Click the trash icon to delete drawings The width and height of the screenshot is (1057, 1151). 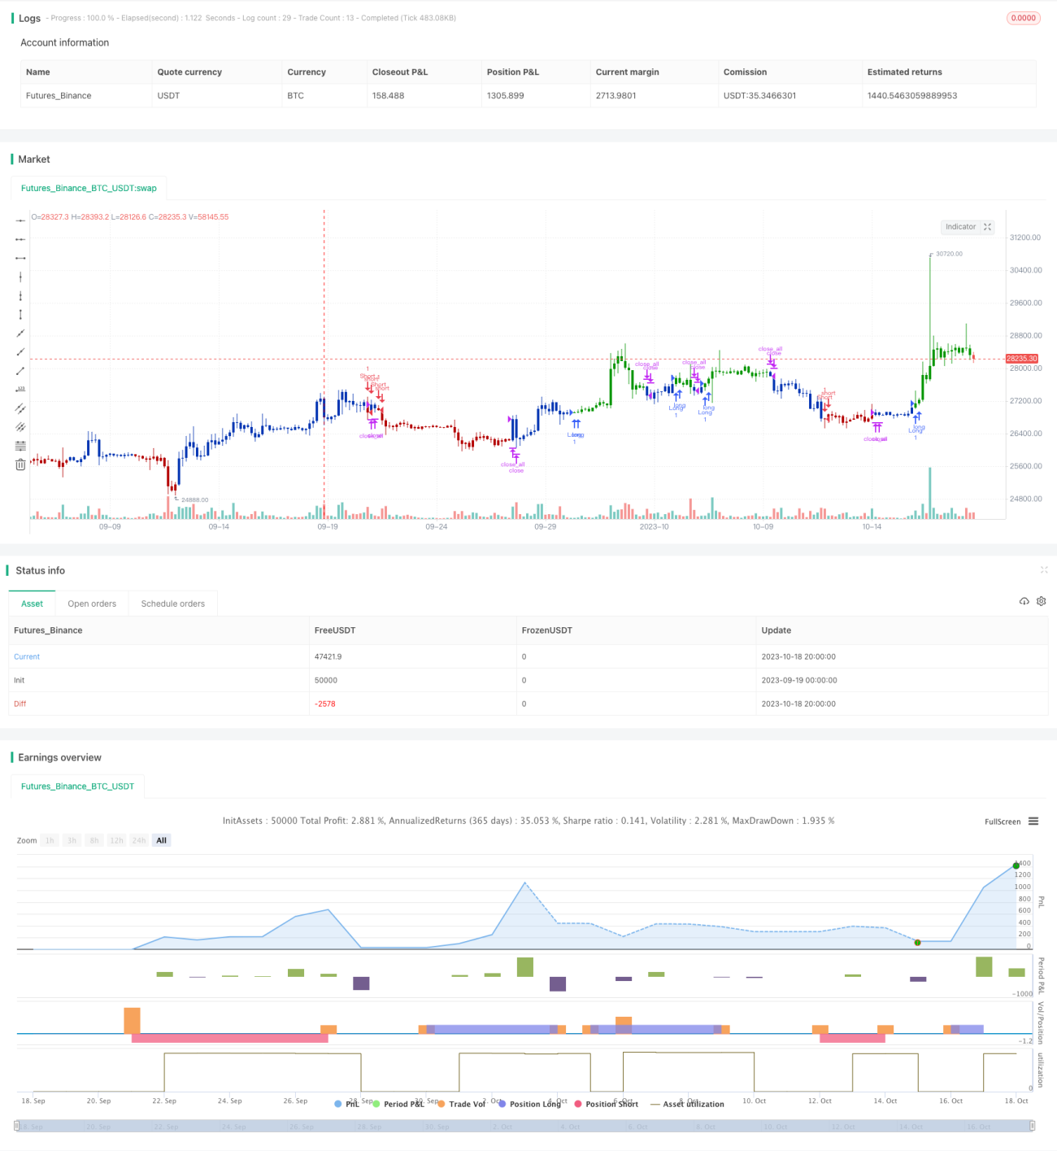point(20,464)
